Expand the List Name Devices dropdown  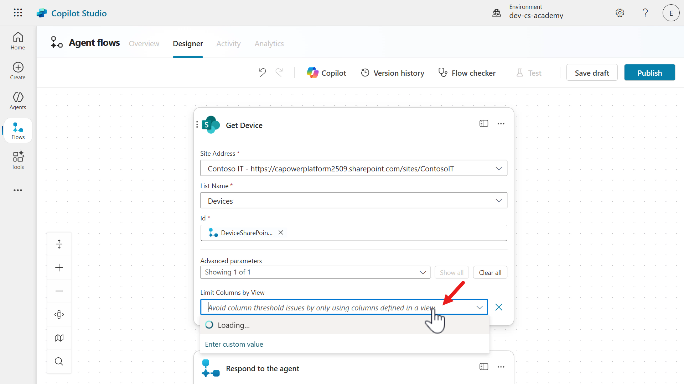(499, 201)
